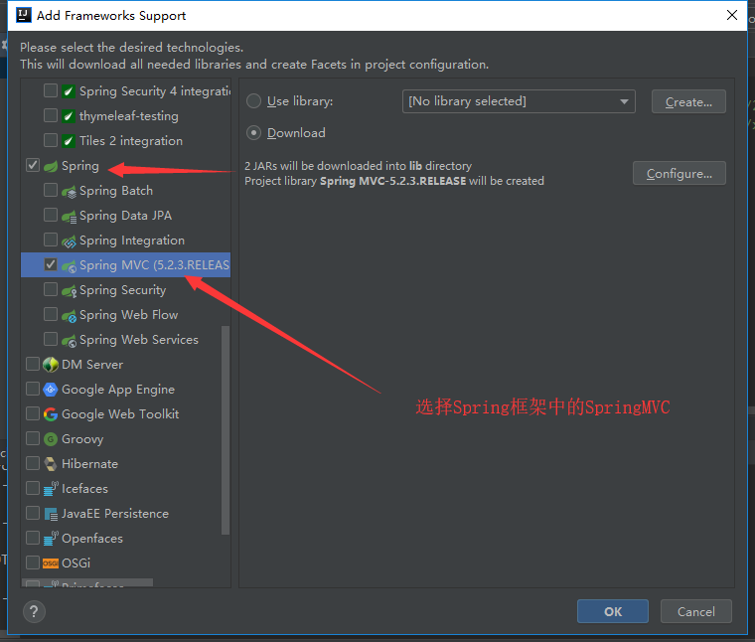Click the DM Server icon
This screenshot has height=642, width=755.
click(51, 365)
